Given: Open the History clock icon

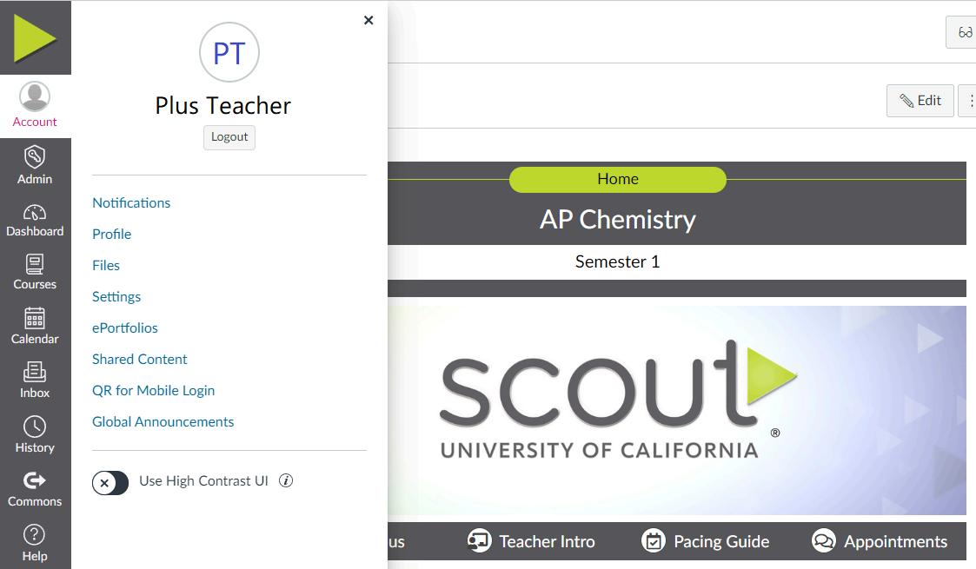Looking at the screenshot, I should point(35,427).
